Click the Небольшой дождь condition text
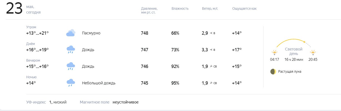Screen dimensions: 341x111 coord(99,83)
